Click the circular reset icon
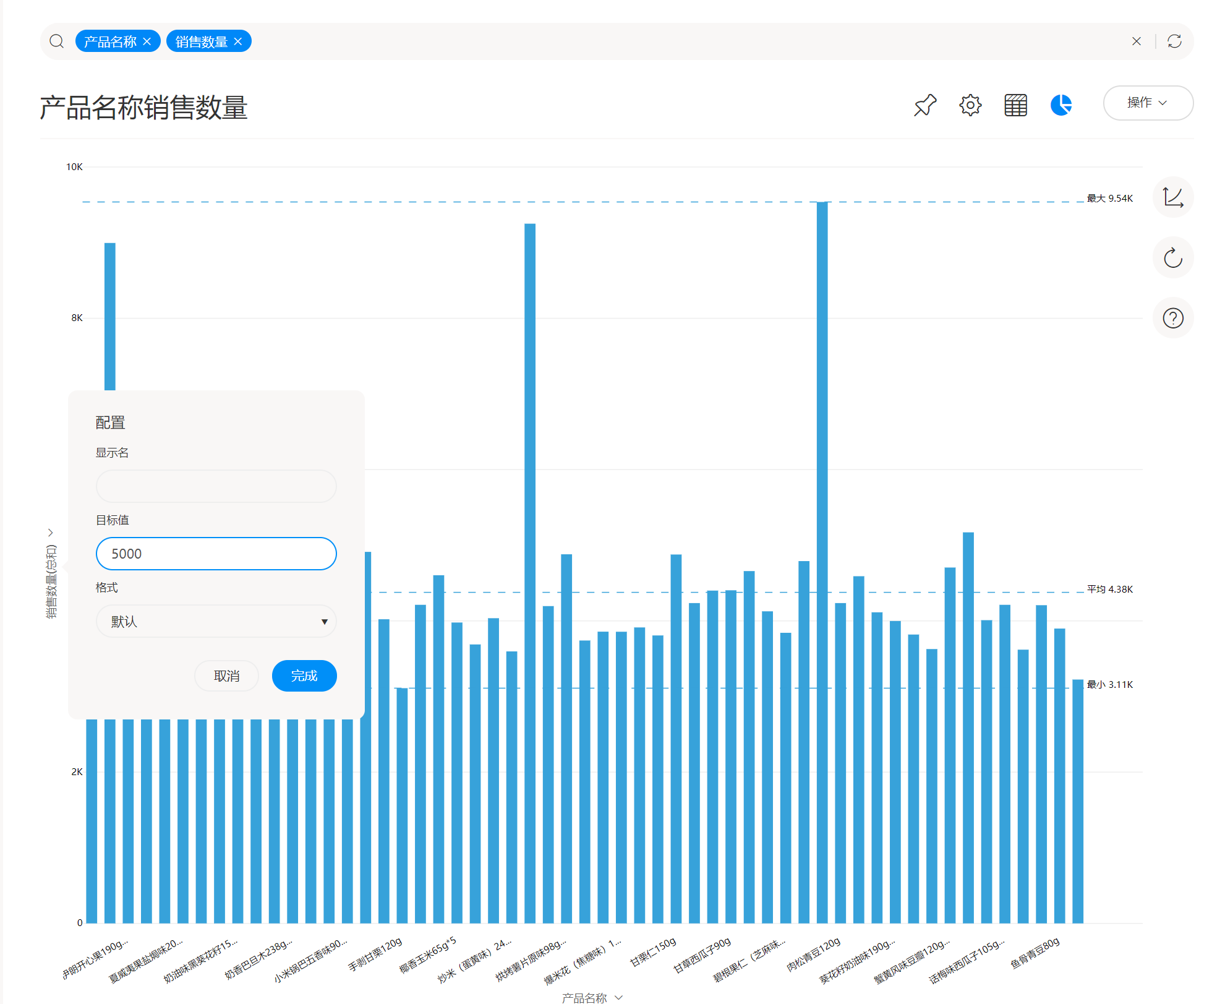Image resolution: width=1212 pixels, height=1004 pixels. pos(1173,258)
